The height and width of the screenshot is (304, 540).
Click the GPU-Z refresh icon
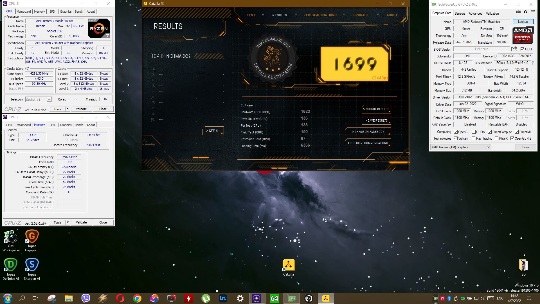coord(525,12)
